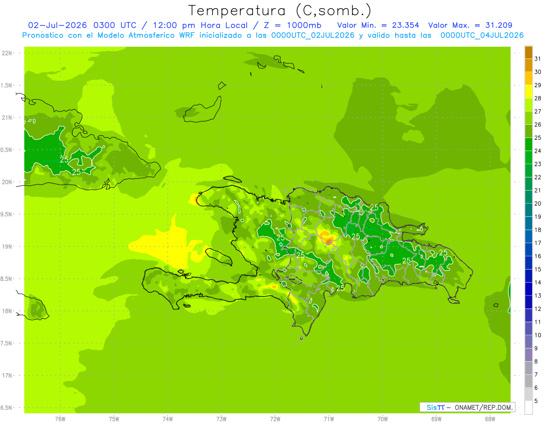Click the 'ONAMET/REP.DOM.' credit label
The width and height of the screenshot is (550, 425).
484,407
